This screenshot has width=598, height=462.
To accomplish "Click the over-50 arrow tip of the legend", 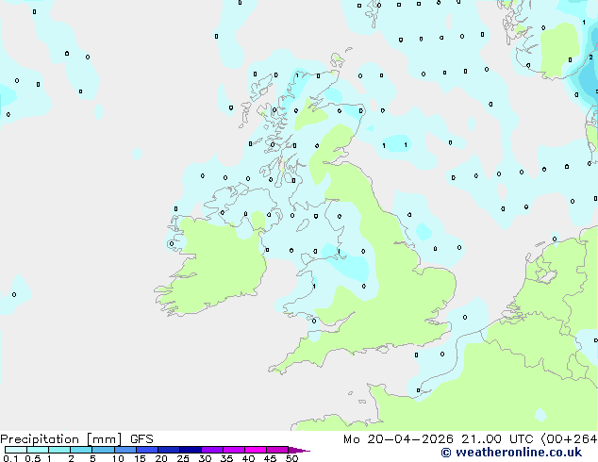I will [x=299, y=450].
